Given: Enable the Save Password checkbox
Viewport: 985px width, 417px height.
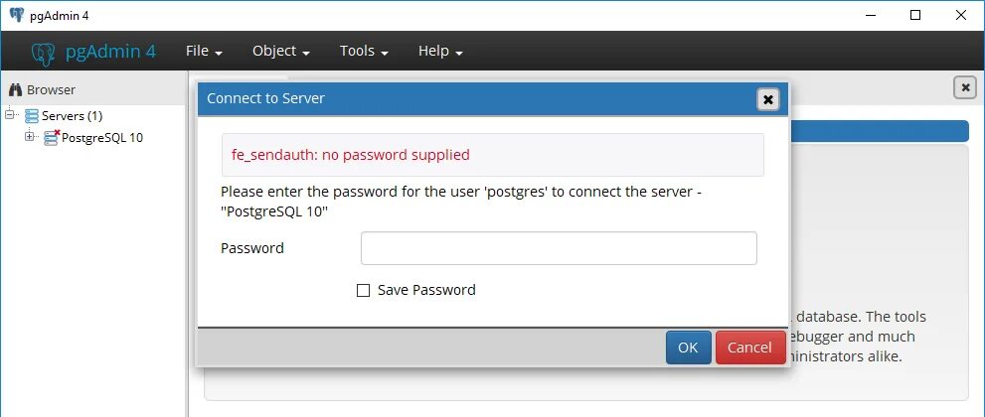Looking at the screenshot, I should click(x=363, y=291).
